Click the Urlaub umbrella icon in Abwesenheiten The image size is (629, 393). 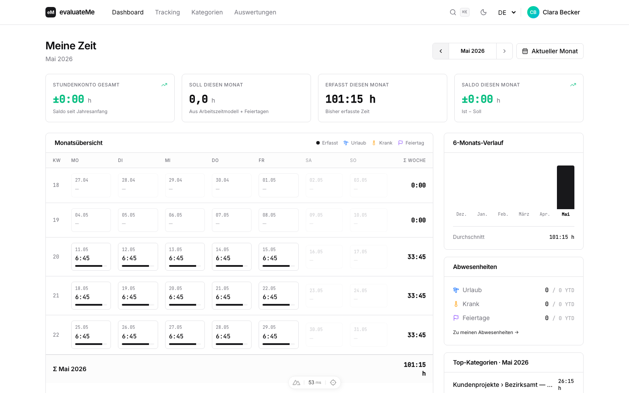tap(456, 290)
